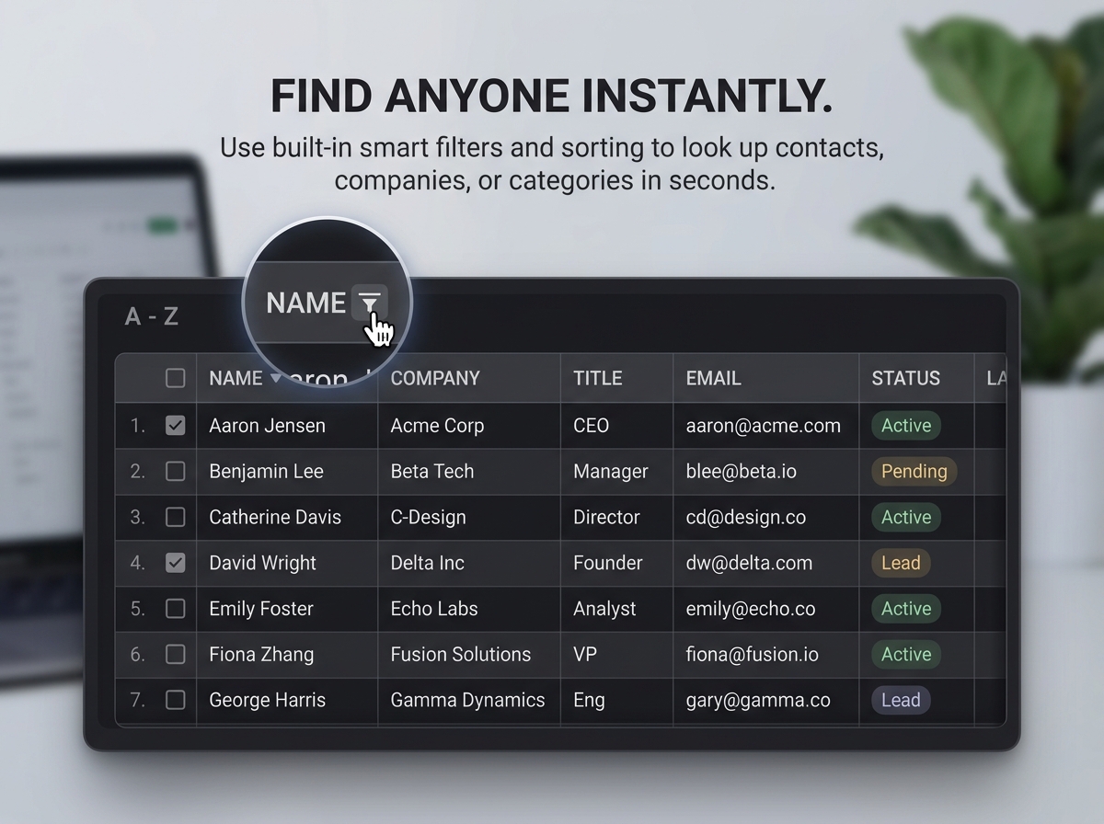
Task: Open the NAME column sort dropdown arrow
Action: click(x=275, y=379)
